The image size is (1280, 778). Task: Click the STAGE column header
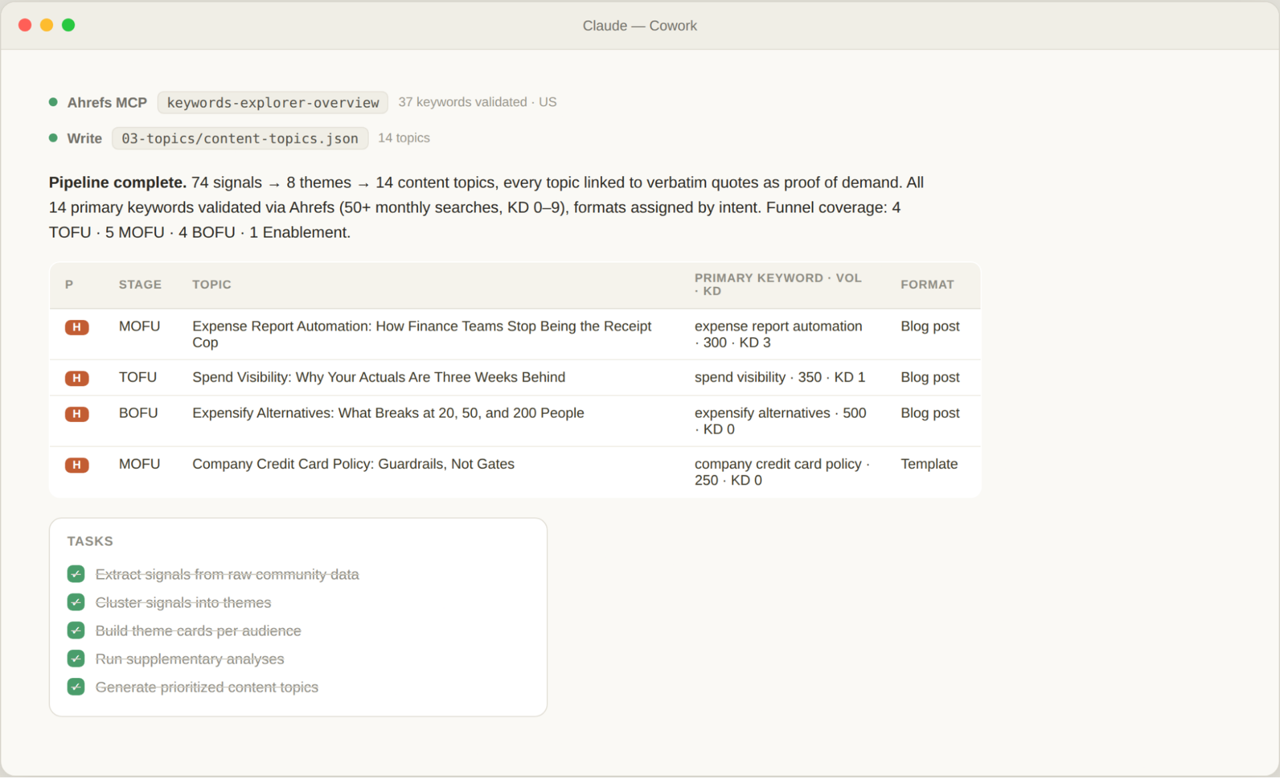(140, 285)
